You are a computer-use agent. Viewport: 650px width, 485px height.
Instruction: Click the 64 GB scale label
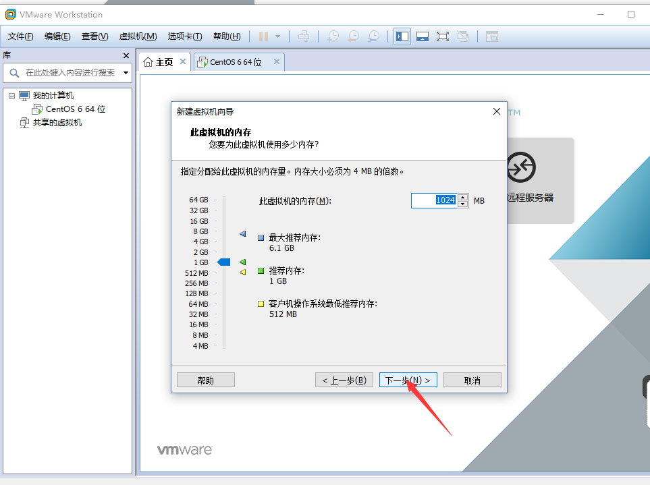[x=199, y=200]
